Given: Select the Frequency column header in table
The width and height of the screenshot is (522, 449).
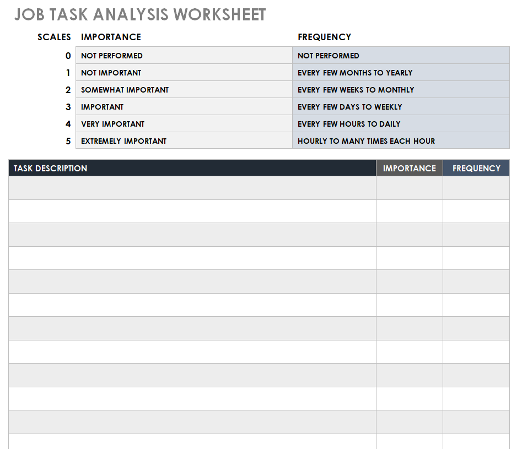Looking at the screenshot, I should (476, 169).
